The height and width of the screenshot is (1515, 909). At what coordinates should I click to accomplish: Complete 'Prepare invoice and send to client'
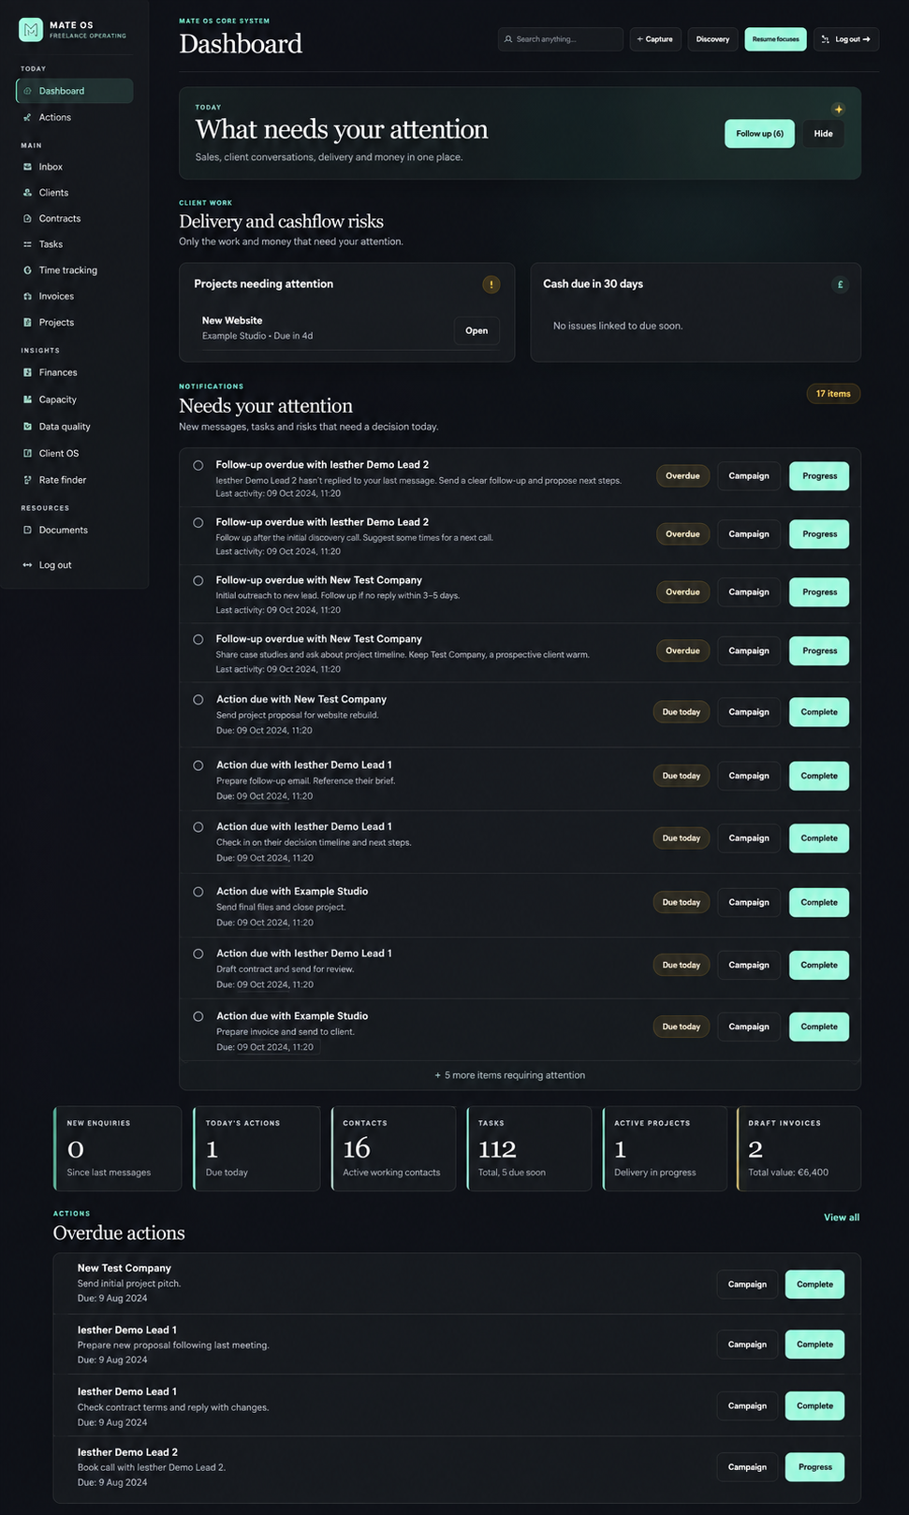coord(819,1027)
